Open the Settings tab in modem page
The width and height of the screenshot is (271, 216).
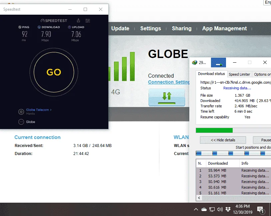[x=151, y=29]
